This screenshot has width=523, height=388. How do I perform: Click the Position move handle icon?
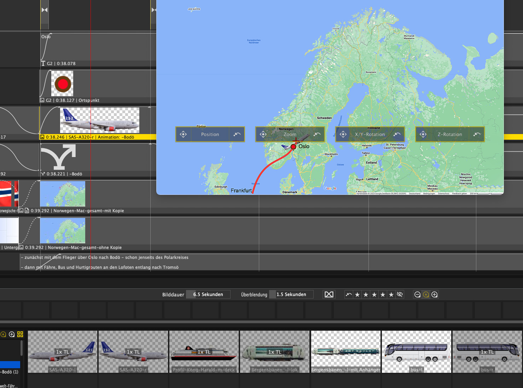click(183, 134)
